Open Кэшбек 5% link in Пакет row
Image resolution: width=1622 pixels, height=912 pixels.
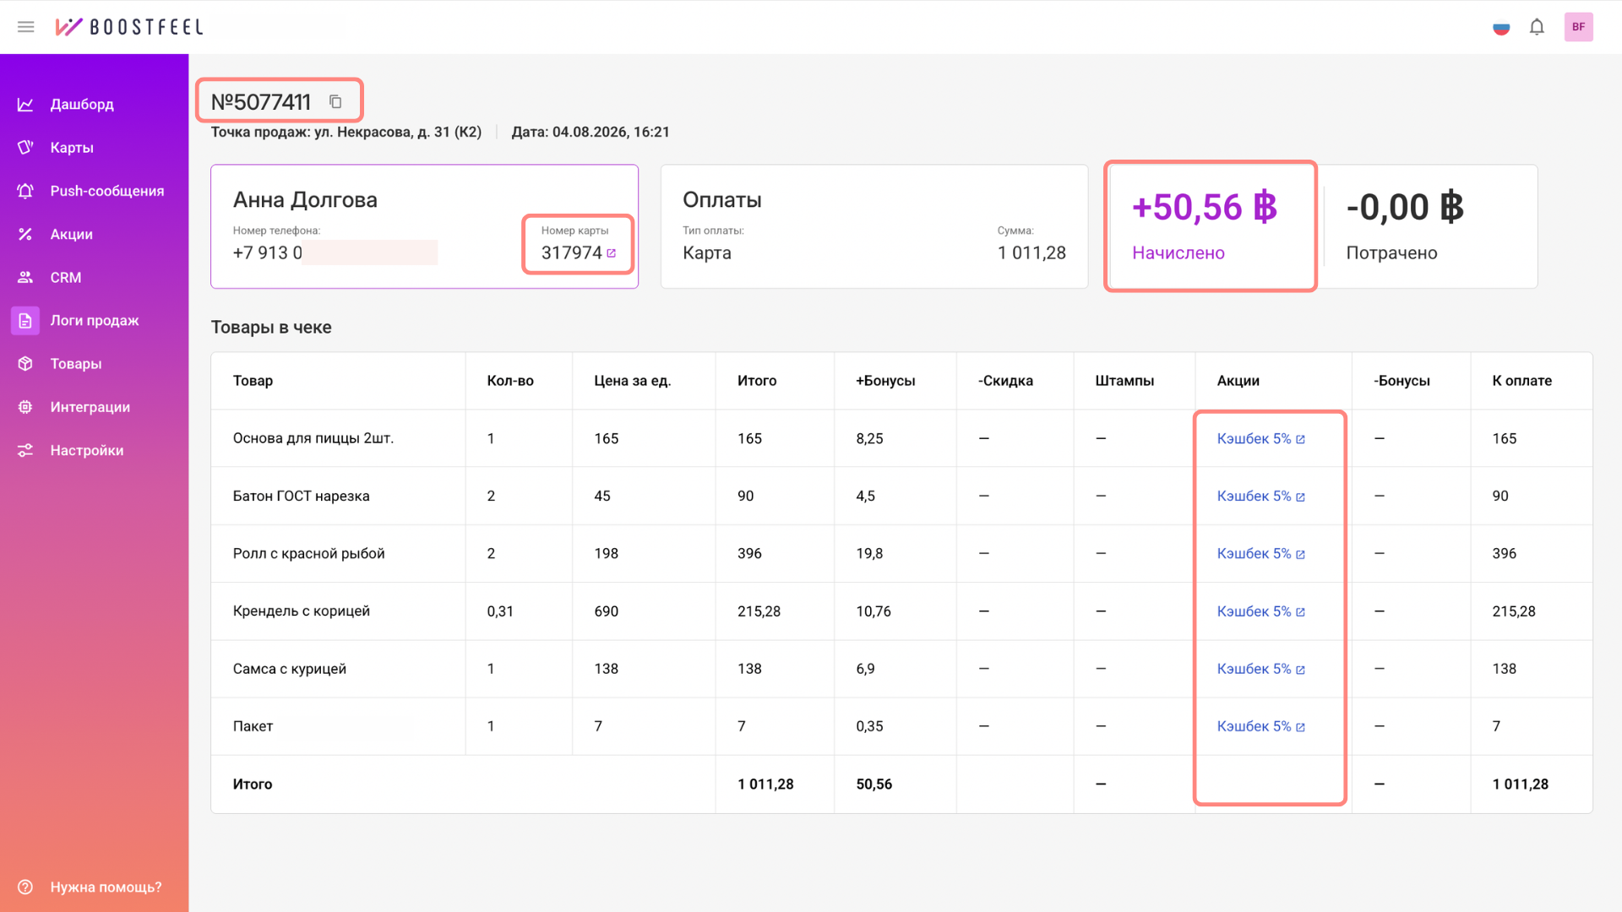[1260, 726]
